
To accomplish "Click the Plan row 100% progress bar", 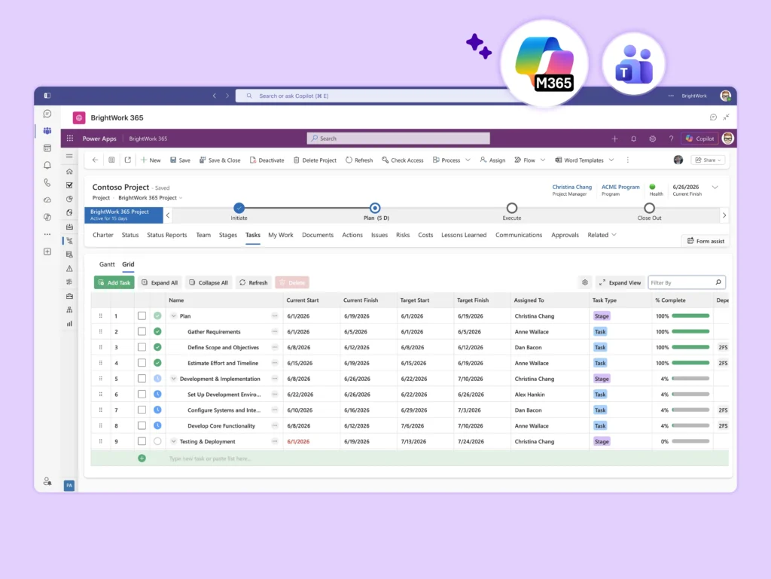I will click(x=690, y=316).
